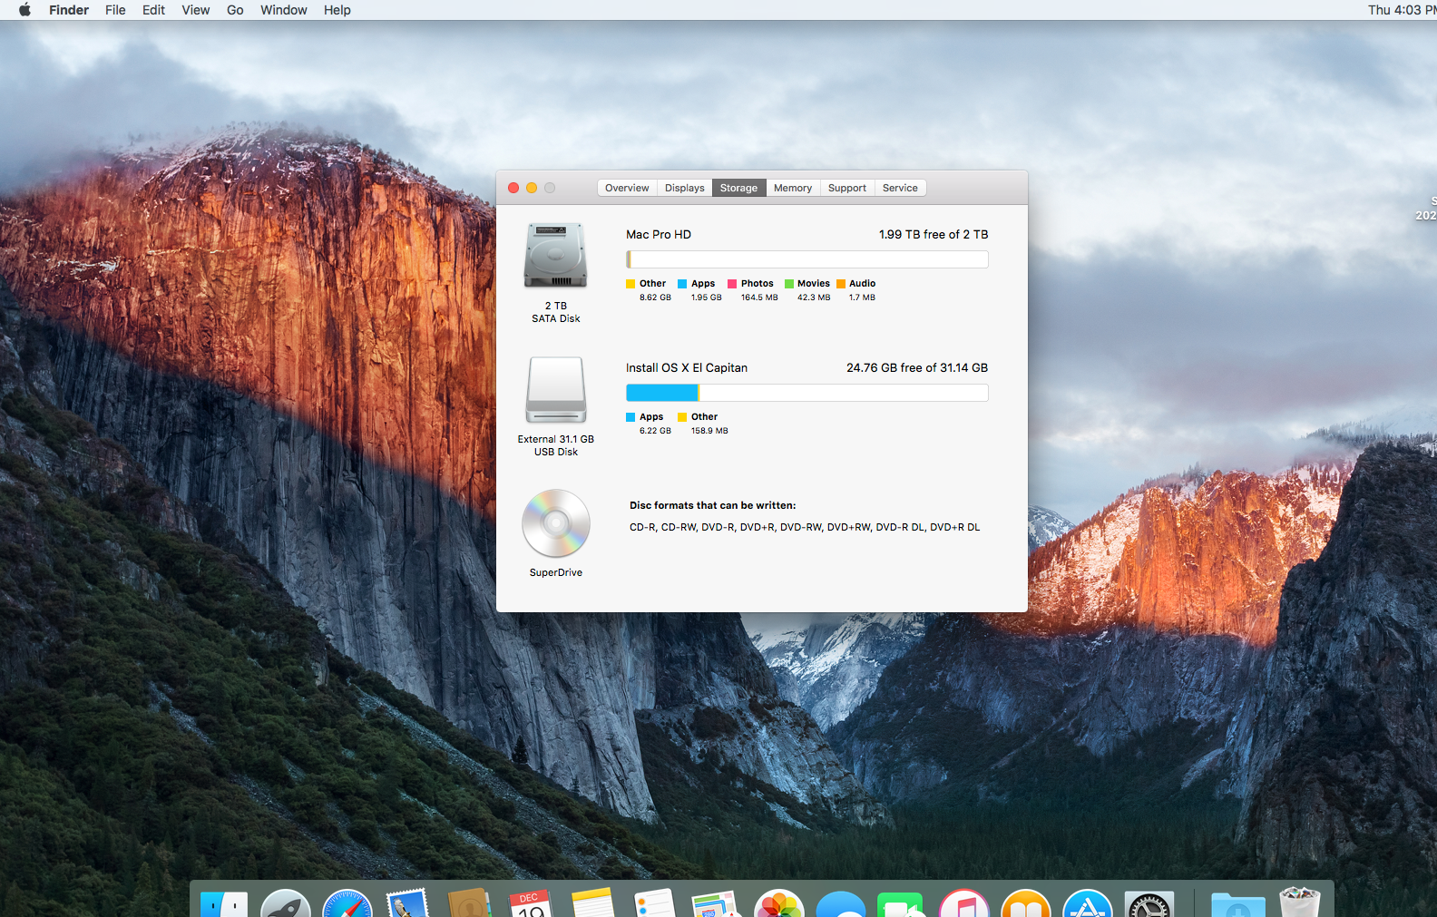This screenshot has width=1437, height=917.
Task: Select the Storage tab
Action: pos(738,188)
